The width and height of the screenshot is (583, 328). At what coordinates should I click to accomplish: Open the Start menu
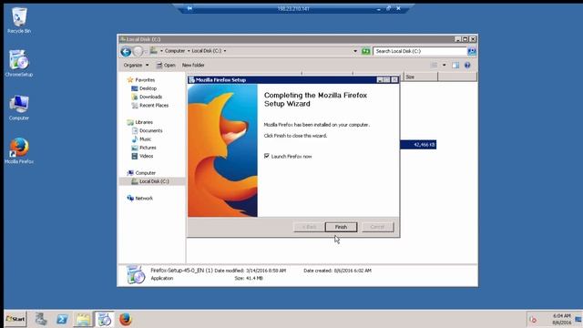15,319
